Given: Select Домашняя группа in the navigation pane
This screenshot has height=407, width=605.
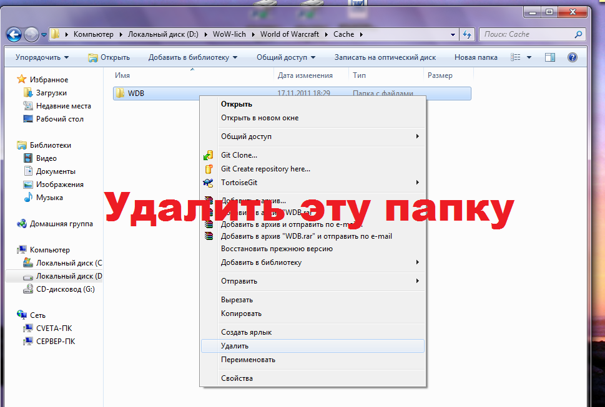Looking at the screenshot, I should 61,224.
